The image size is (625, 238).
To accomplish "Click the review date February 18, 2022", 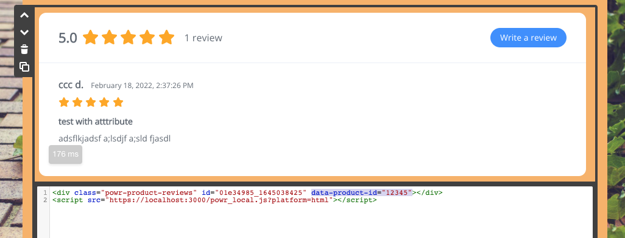I will pyautogui.click(x=143, y=86).
